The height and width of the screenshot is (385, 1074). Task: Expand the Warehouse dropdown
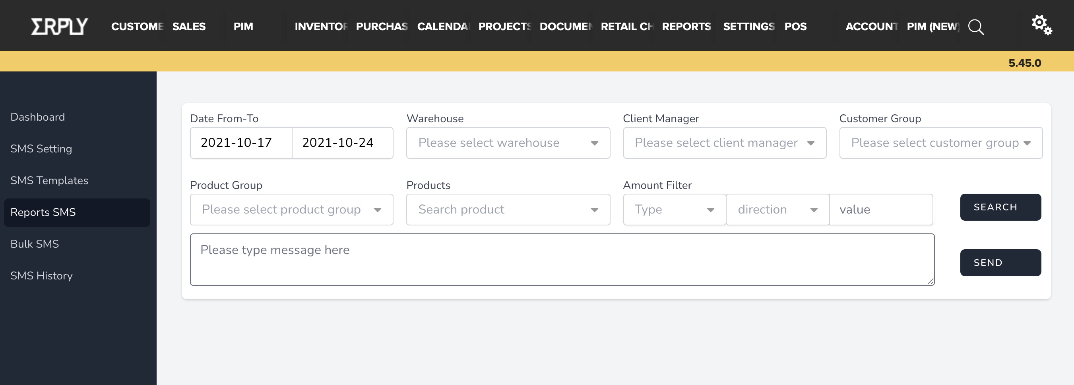[x=508, y=143]
